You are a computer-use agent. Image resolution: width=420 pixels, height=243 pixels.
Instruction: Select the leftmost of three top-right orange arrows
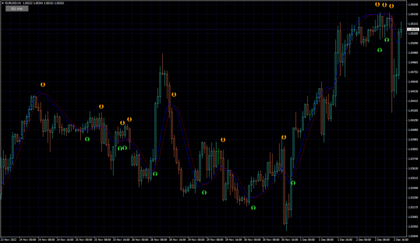tap(377, 4)
